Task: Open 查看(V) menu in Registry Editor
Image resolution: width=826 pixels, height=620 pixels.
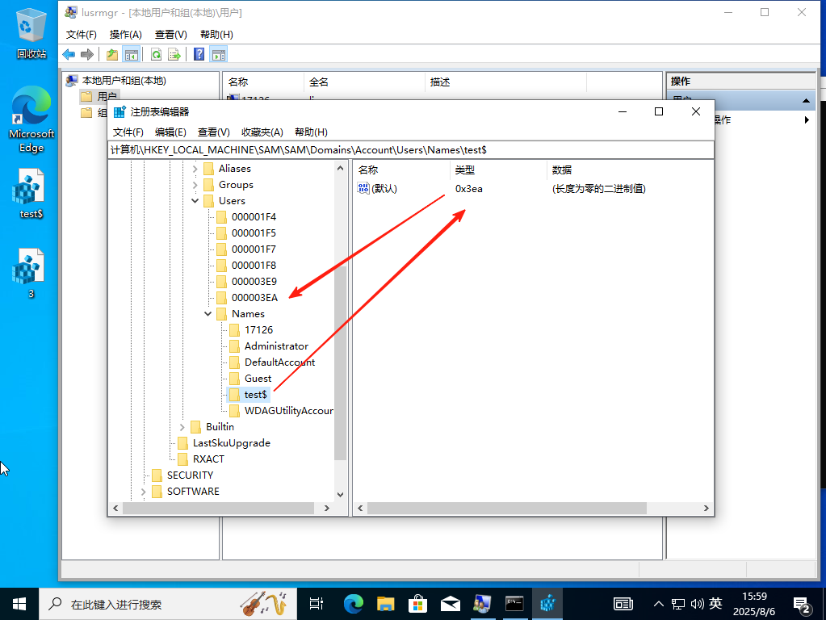Action: tap(213, 132)
